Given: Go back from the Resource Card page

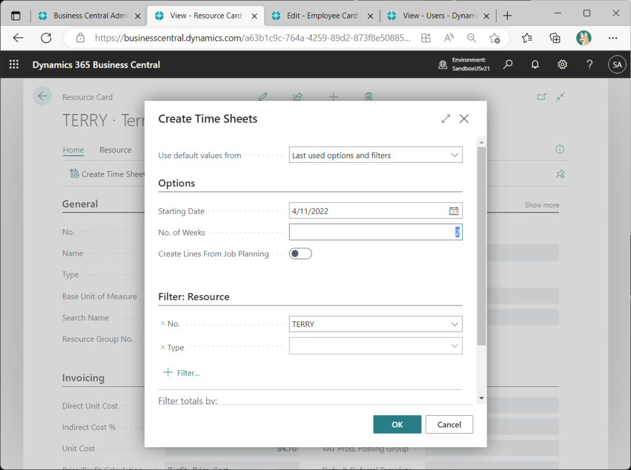Looking at the screenshot, I should coord(43,96).
